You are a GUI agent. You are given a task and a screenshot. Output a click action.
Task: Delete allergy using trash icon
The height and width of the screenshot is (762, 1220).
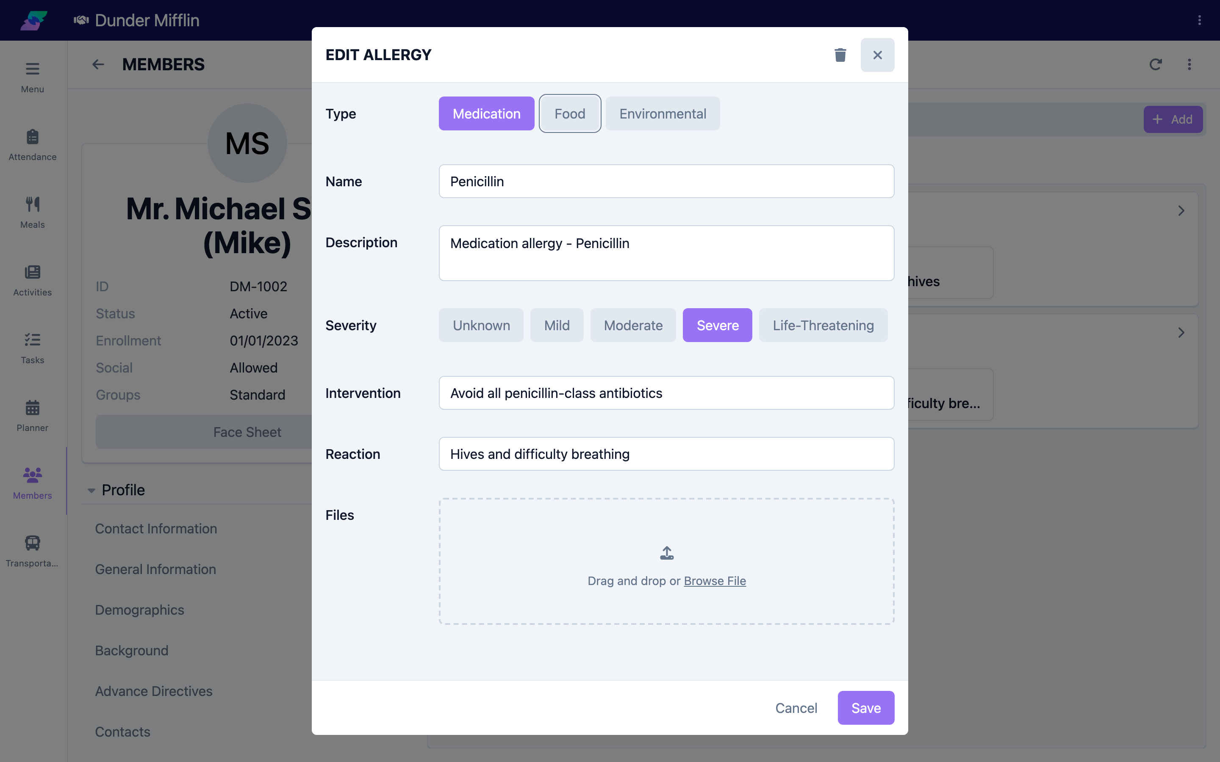click(840, 55)
